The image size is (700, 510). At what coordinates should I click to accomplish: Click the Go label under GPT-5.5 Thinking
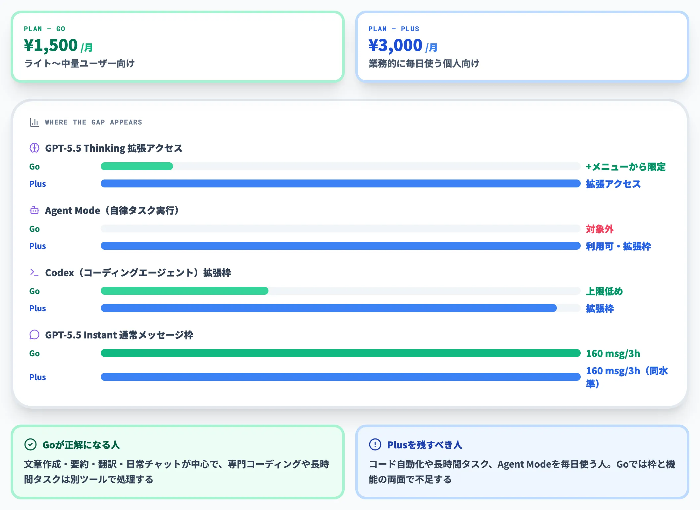click(34, 167)
